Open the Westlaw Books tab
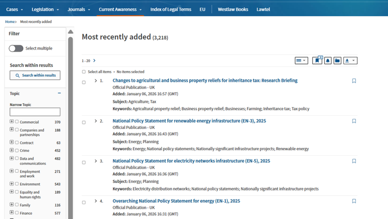This screenshot has height=219, width=388. coord(233,9)
